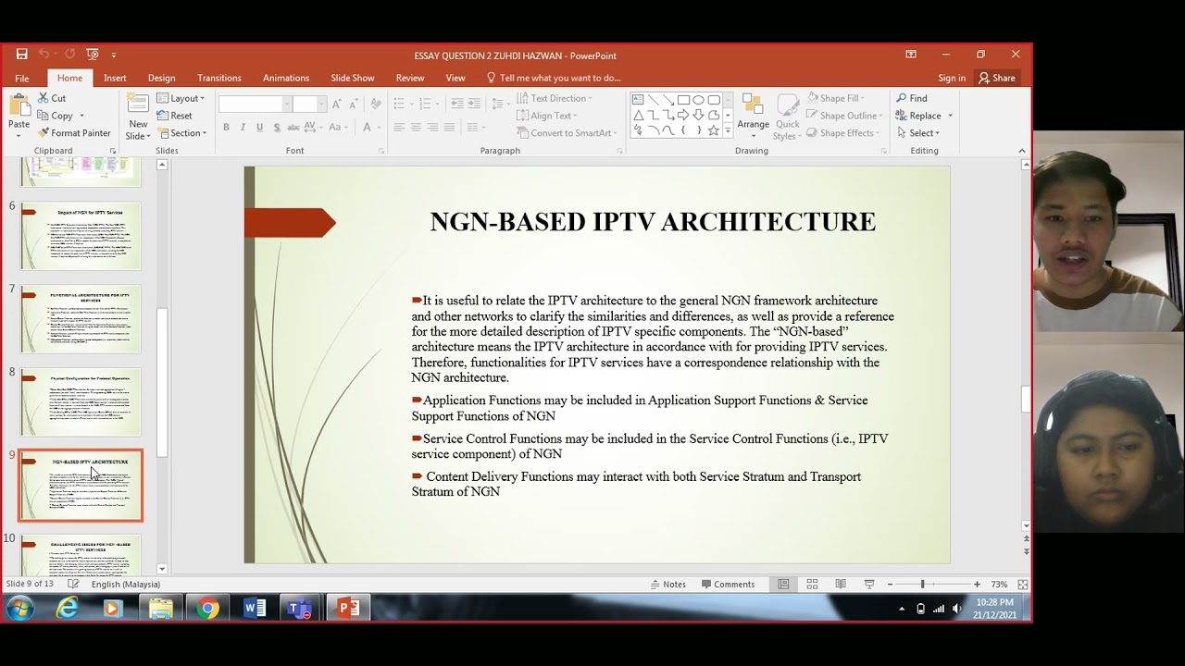Open the font name combo box
Image resolution: width=1185 pixels, height=666 pixels.
(256, 104)
